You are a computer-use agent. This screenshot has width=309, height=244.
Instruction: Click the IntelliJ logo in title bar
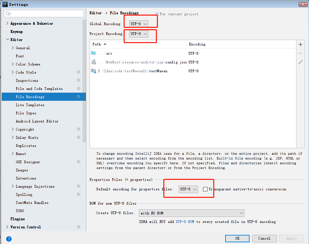(5, 4)
